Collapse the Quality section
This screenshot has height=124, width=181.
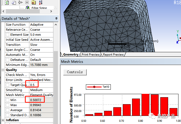(x=3, y=70)
